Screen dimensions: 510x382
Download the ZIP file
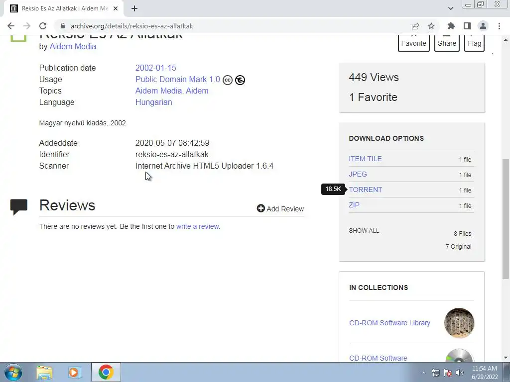354,205
